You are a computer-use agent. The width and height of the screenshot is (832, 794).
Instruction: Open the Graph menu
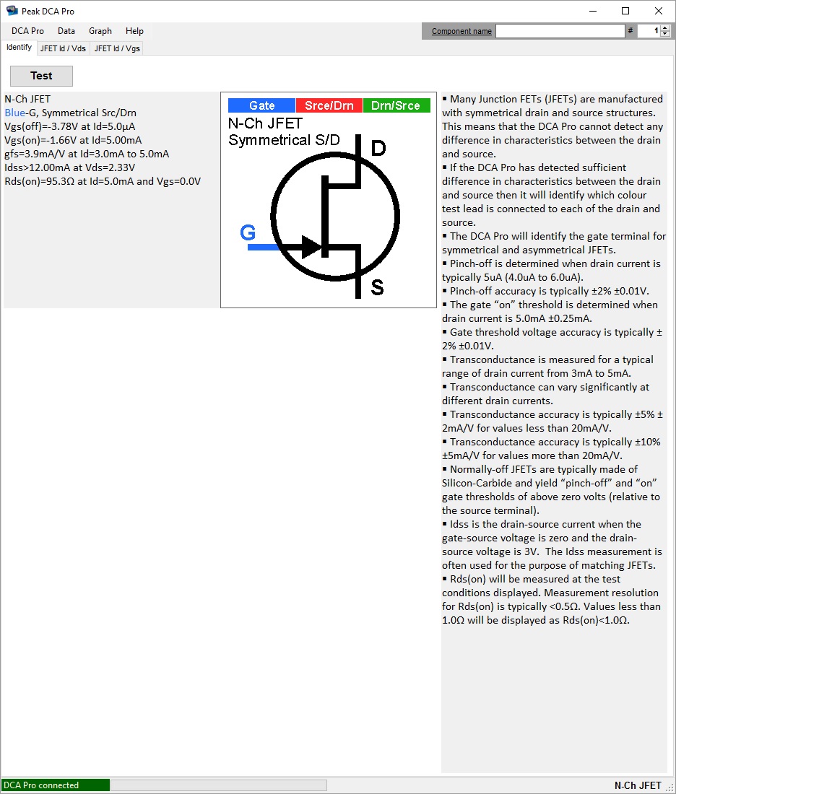pos(100,31)
